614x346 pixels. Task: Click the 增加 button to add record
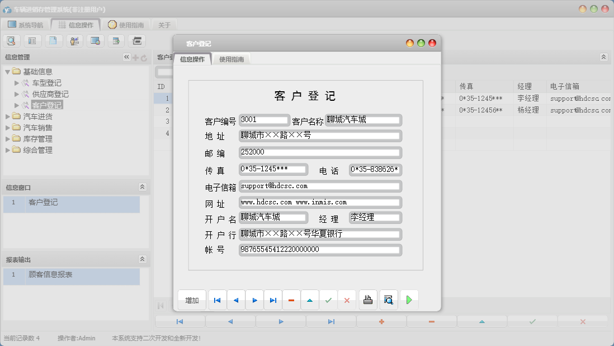(x=191, y=300)
